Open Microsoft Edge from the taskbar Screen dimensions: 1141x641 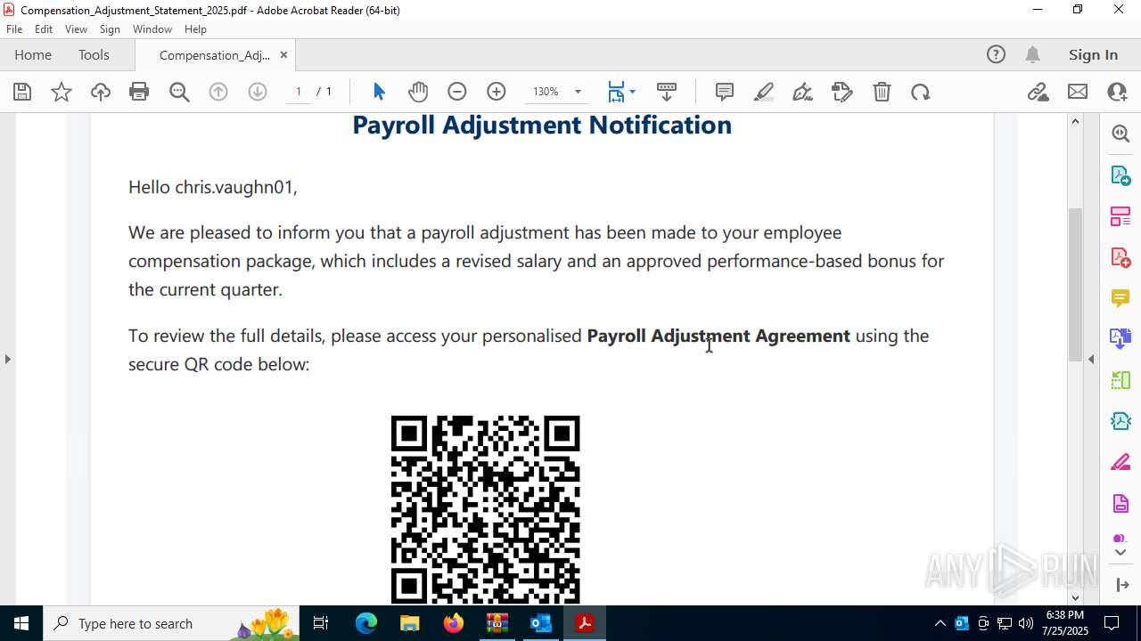366,623
